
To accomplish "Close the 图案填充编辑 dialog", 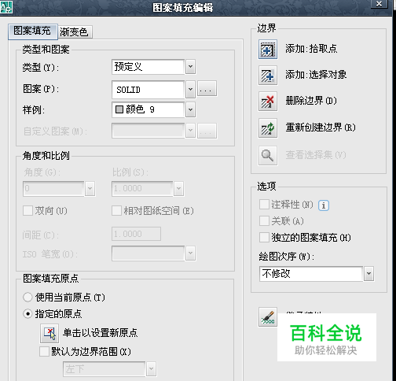I will pos(379,4).
